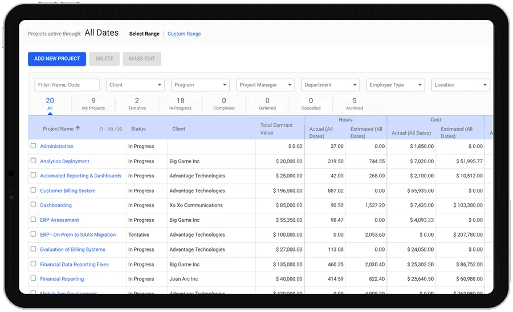Select the $ 196,500.00 contract value cell

click(x=280, y=191)
